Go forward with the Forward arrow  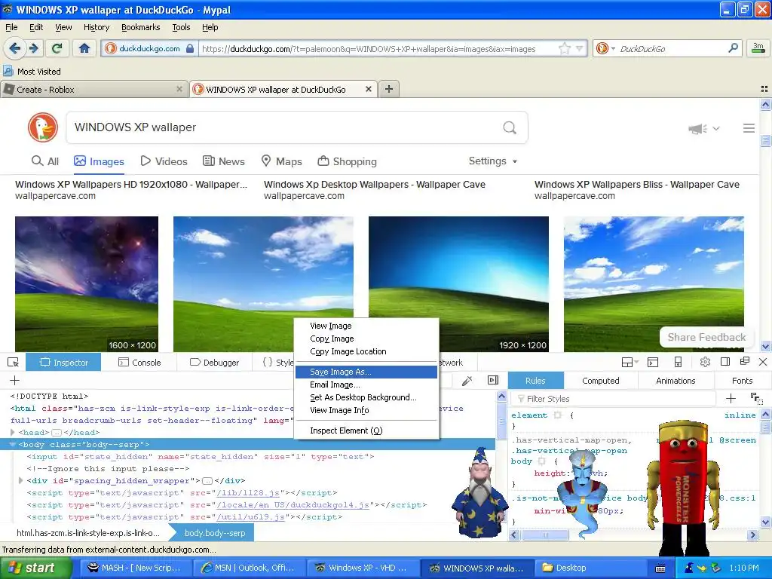click(33, 48)
